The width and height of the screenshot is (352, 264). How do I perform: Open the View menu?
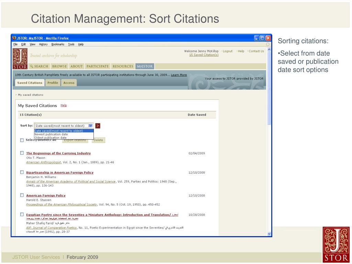click(x=33, y=44)
